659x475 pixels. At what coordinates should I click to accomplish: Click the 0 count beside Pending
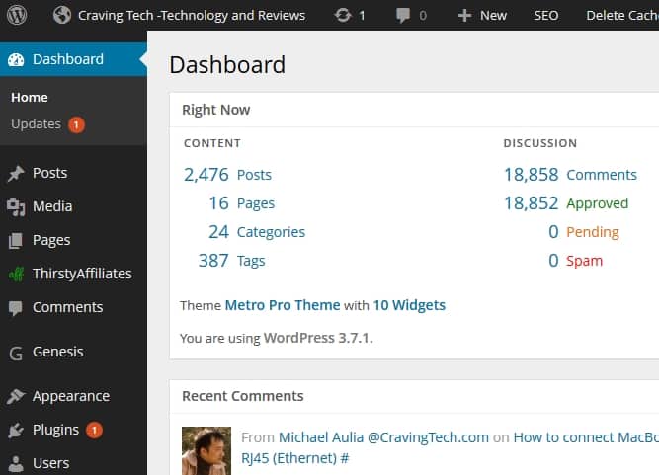[x=553, y=232]
